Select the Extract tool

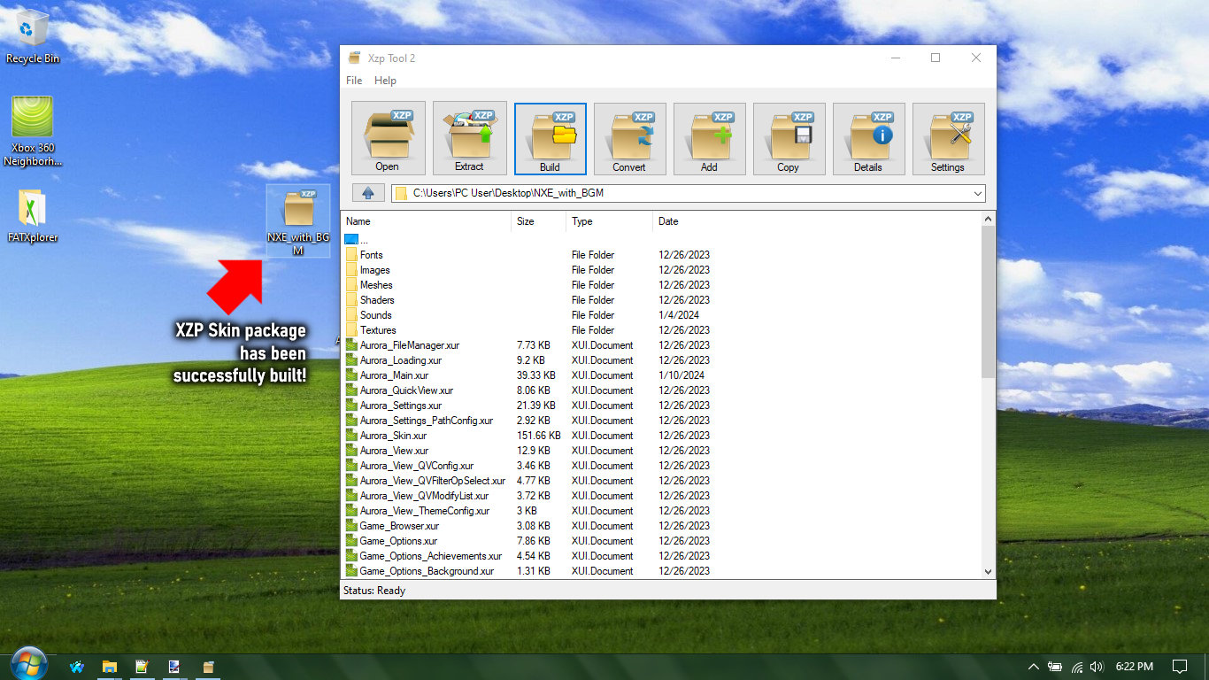tap(469, 138)
